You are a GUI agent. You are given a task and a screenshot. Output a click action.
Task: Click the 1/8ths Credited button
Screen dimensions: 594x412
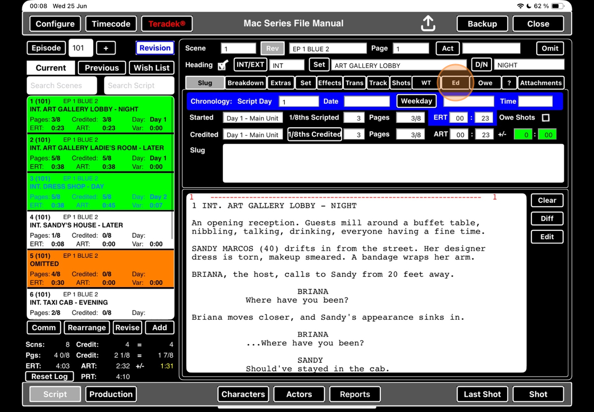(x=315, y=135)
